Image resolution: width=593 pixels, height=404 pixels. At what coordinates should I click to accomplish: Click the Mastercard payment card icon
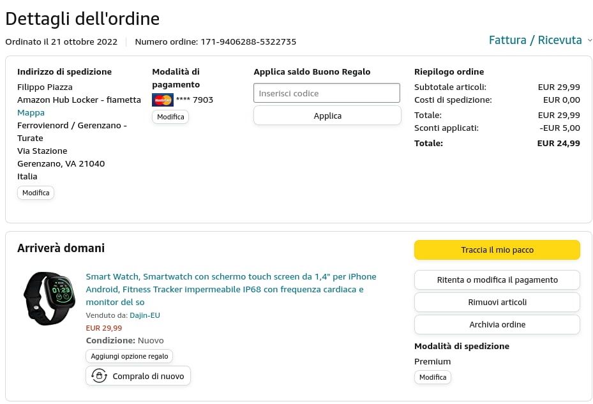163,100
